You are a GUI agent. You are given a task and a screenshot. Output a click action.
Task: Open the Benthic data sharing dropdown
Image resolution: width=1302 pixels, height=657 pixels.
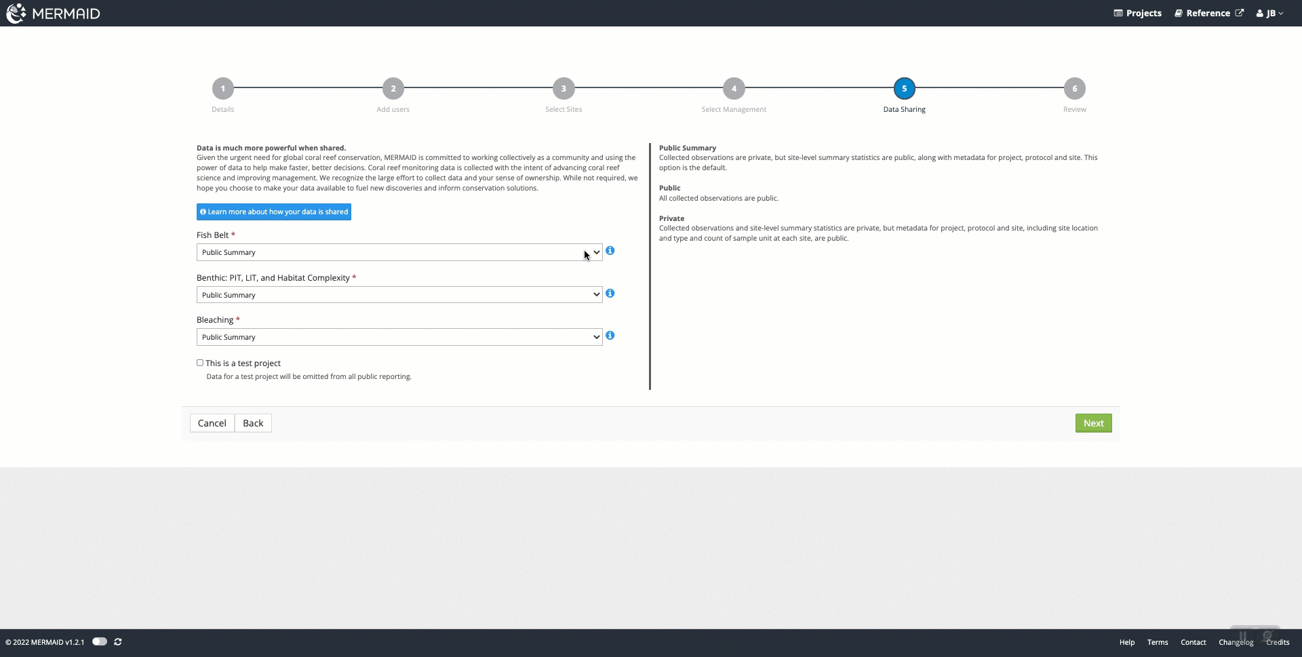[x=399, y=295]
